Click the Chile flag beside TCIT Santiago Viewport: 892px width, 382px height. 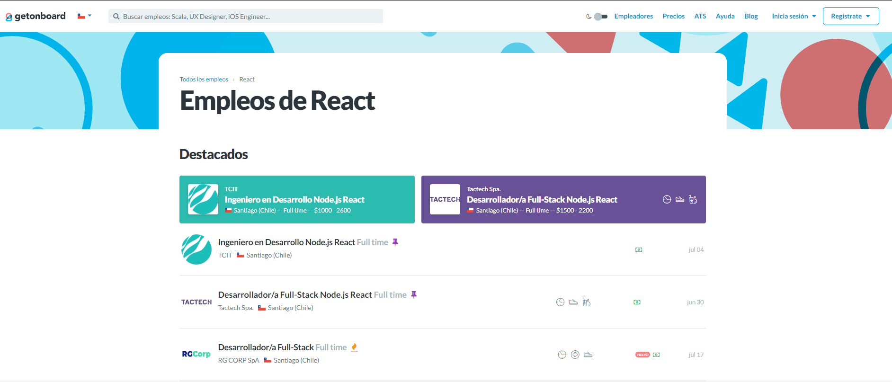[240, 255]
